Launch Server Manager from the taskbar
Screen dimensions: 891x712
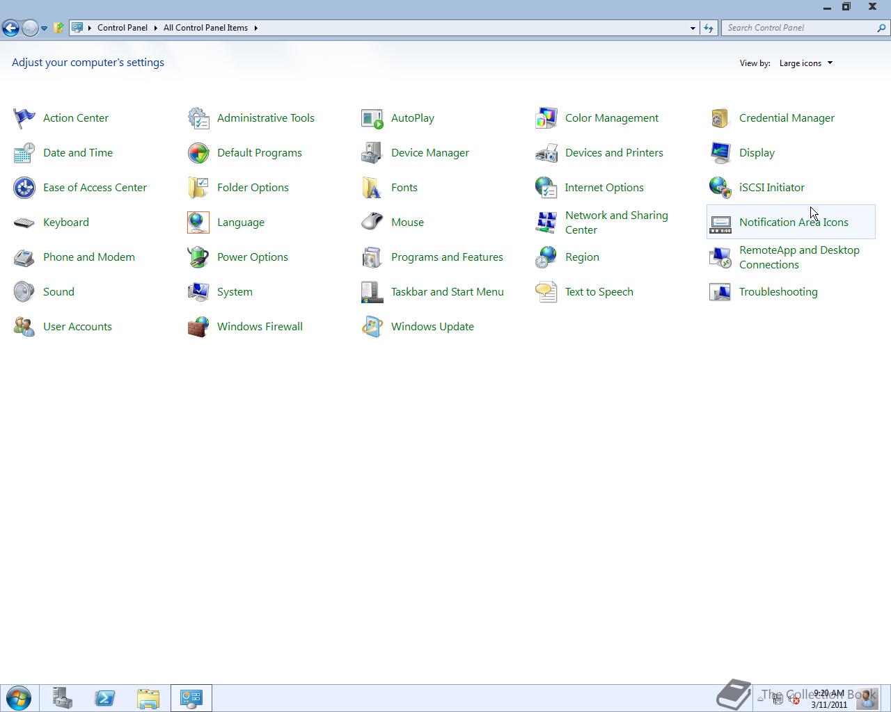(62, 698)
